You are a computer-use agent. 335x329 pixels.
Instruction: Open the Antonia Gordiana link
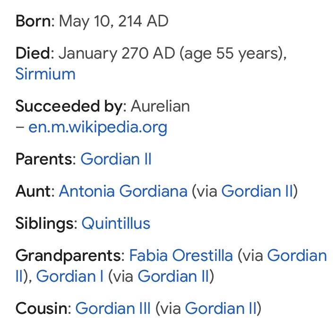coord(123,191)
